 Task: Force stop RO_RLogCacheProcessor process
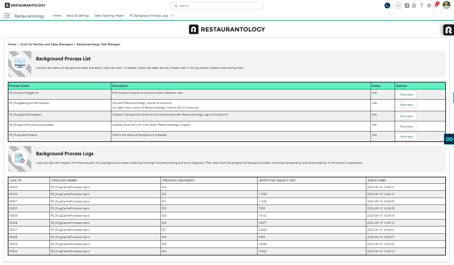(406, 116)
